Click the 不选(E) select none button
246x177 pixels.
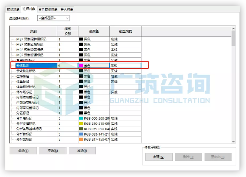tap(52, 150)
